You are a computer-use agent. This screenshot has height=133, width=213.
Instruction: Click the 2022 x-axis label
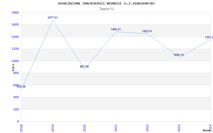pyautogui.click(x=147, y=128)
